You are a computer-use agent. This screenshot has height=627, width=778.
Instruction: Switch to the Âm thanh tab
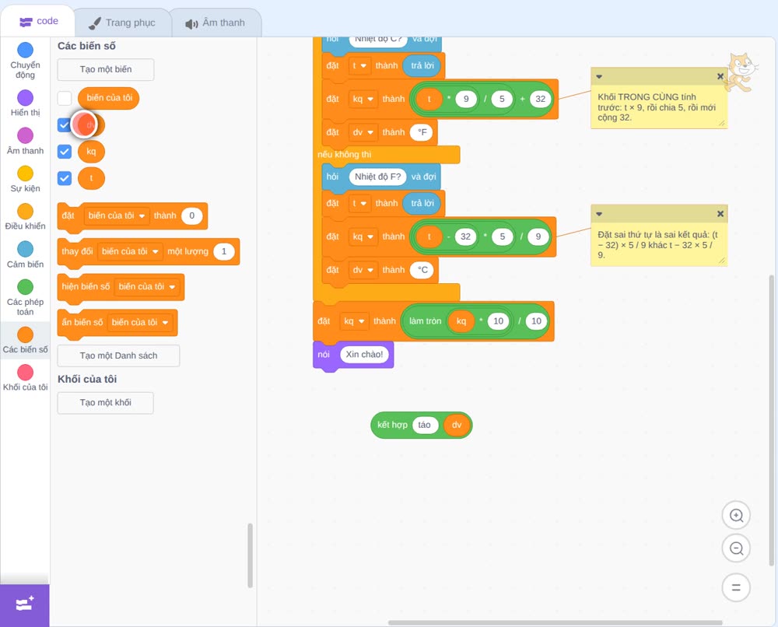(216, 23)
